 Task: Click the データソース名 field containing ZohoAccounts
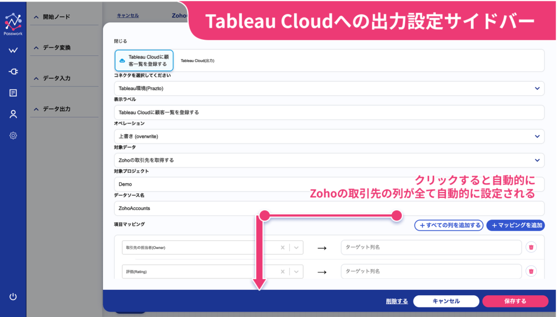[x=329, y=208]
